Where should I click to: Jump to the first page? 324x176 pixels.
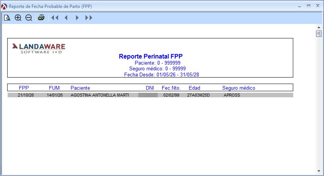(55, 18)
